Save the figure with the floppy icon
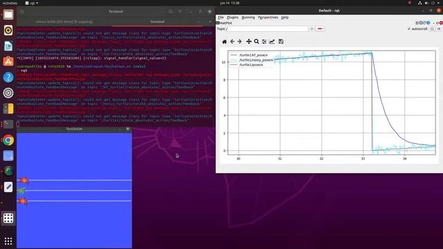 pyautogui.click(x=281, y=41)
